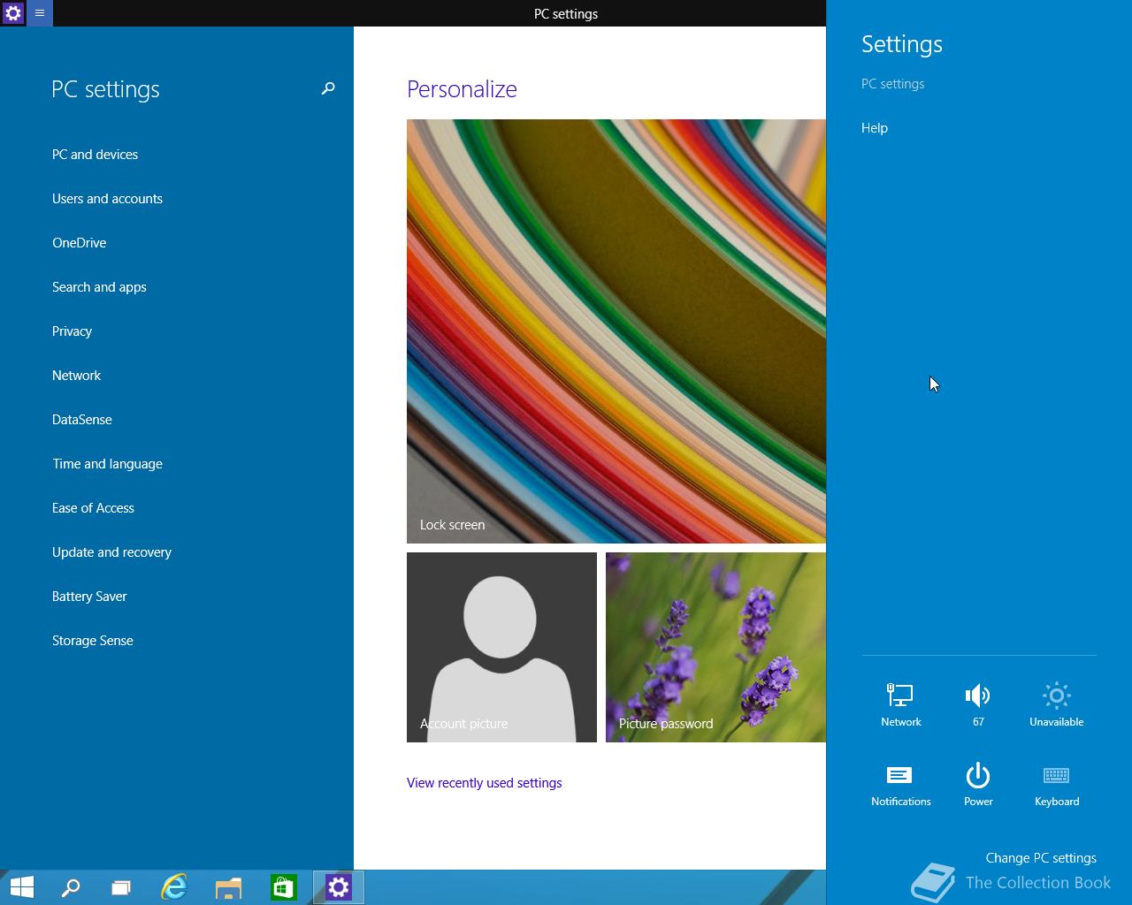Select PC and devices category

[96, 155]
